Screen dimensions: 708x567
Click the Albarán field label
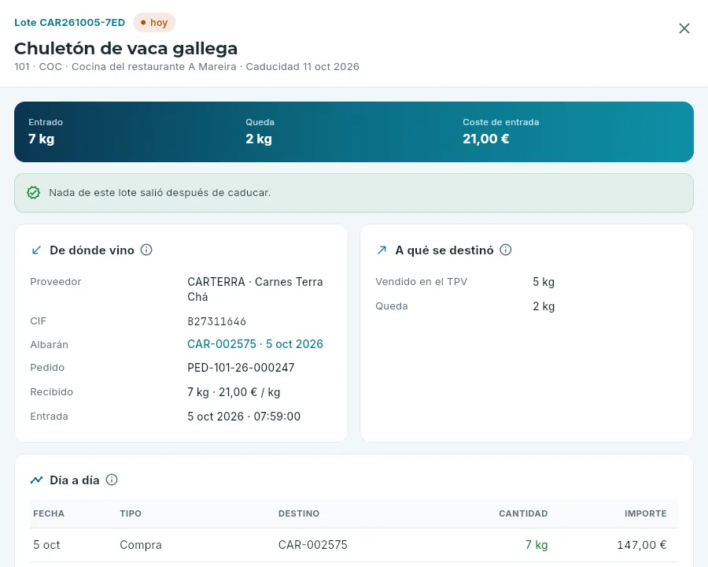50,345
